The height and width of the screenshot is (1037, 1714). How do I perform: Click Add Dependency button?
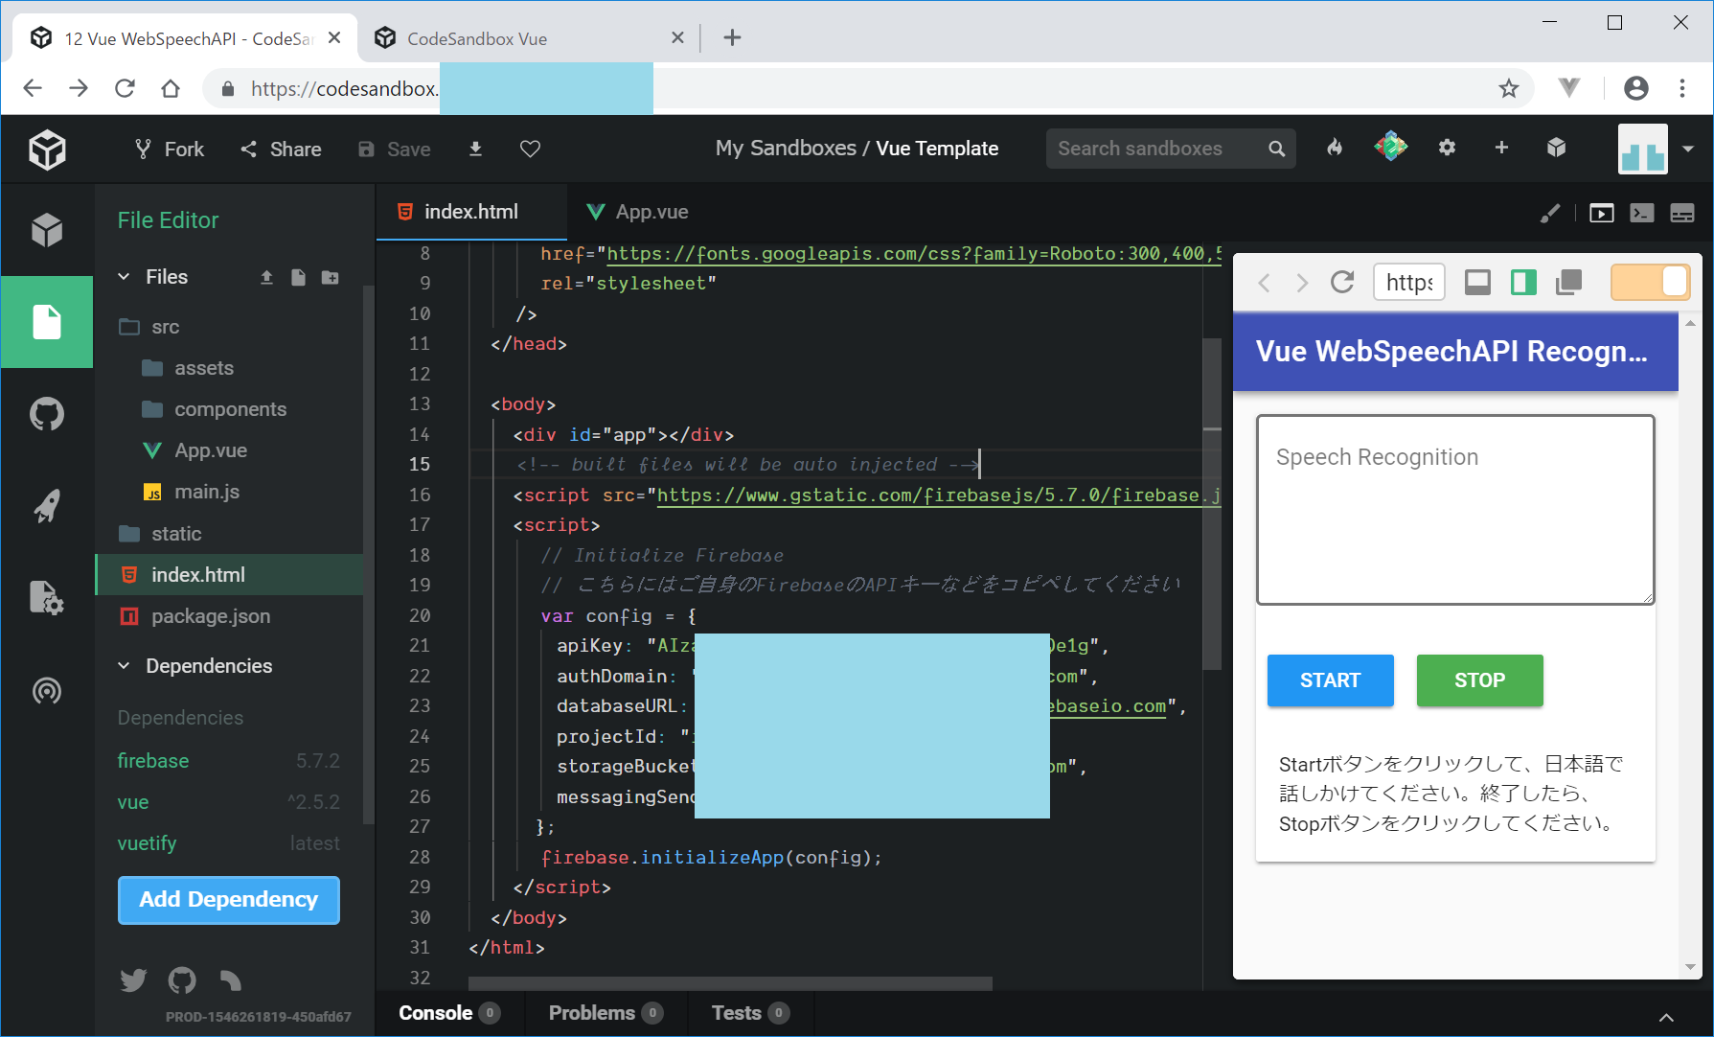[229, 900]
